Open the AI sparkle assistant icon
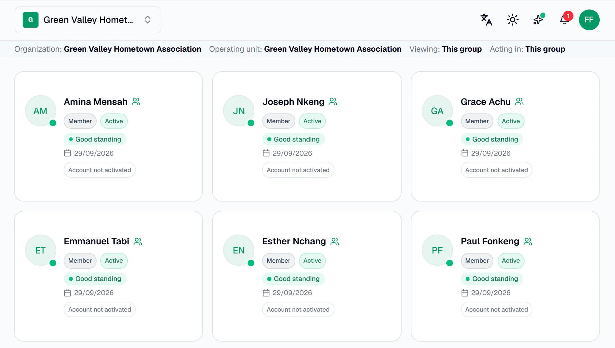 point(539,20)
